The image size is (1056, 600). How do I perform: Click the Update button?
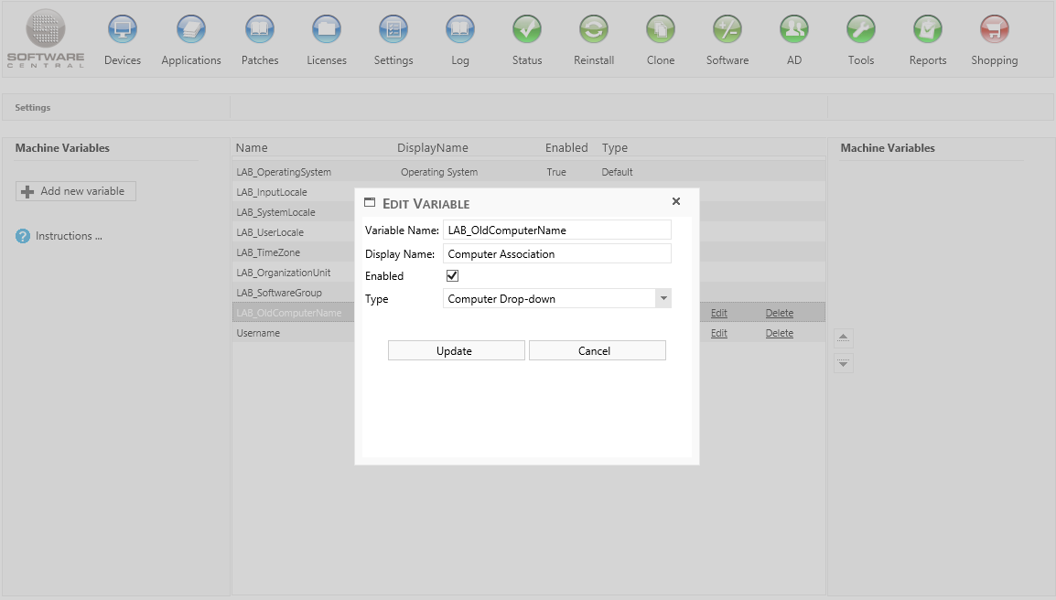click(x=456, y=351)
